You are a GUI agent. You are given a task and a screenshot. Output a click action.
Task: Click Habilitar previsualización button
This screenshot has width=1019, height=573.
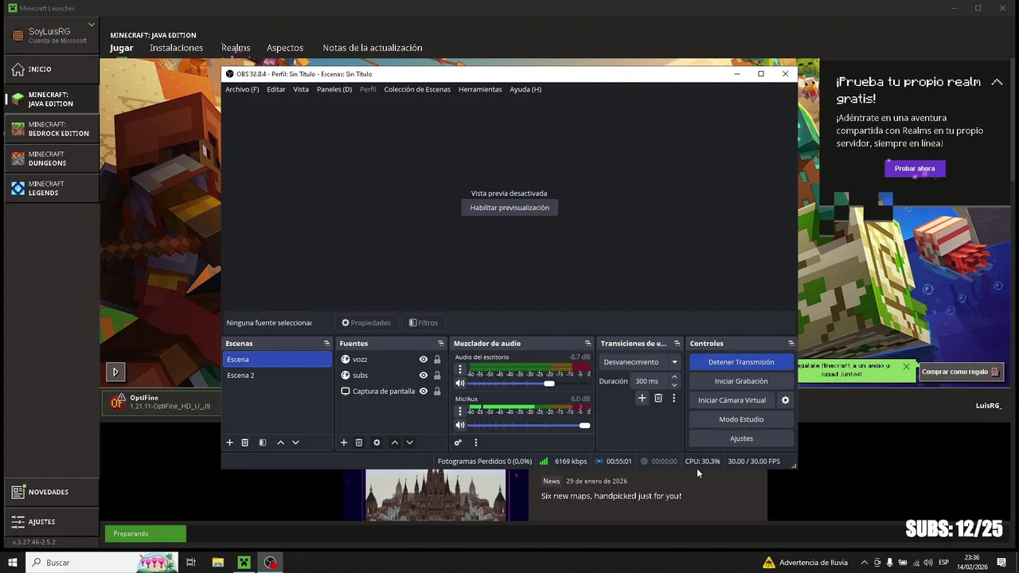509,208
